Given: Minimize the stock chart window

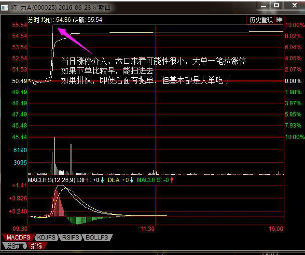Looking at the screenshot, I should [263, 6].
